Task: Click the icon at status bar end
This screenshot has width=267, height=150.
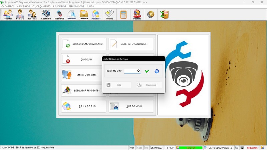Action: (262, 148)
